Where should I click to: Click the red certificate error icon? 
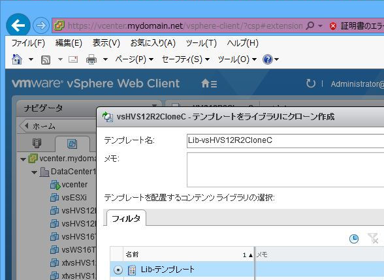(x=333, y=26)
